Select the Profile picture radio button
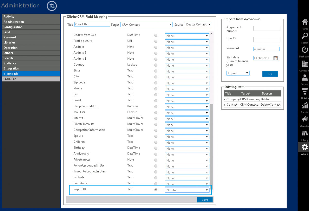 tap(156, 41)
